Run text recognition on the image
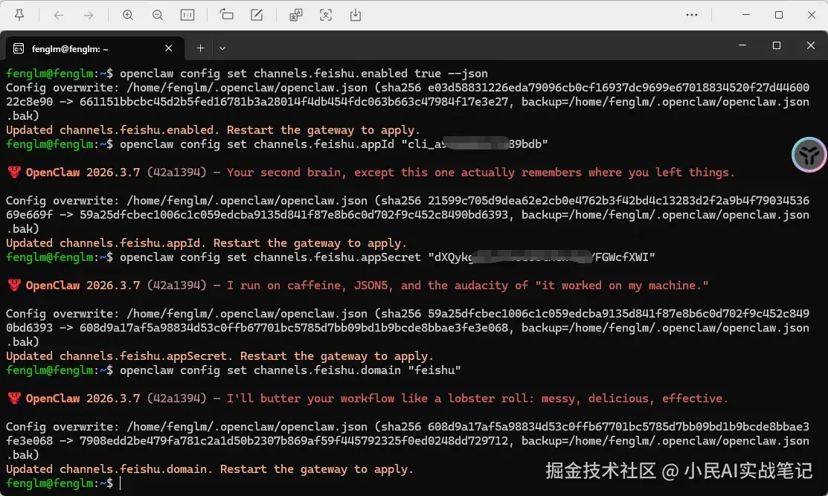This screenshot has width=828, height=496. (x=326, y=15)
